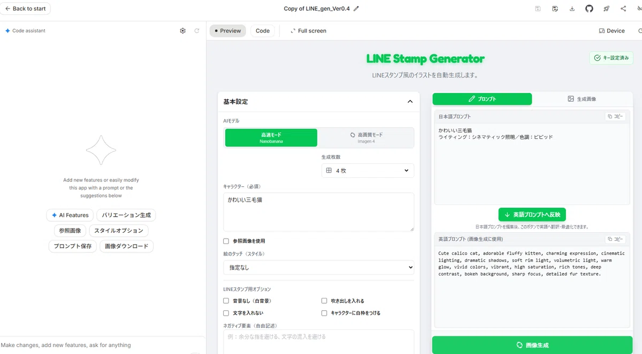The image size is (642, 354).
Task: Open the 生成枚数 dropdown showing 4 枚
Action: 368,170
